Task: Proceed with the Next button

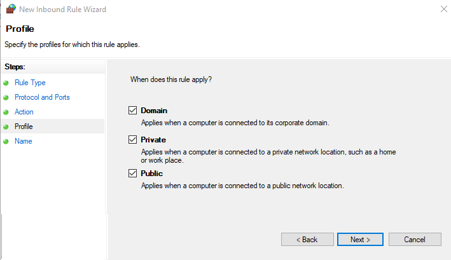Action: (360, 240)
